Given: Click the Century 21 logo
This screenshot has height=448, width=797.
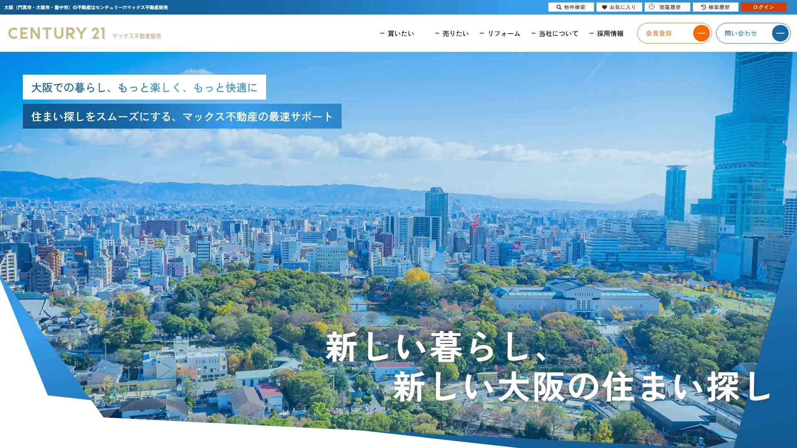Looking at the screenshot, I should (x=57, y=33).
